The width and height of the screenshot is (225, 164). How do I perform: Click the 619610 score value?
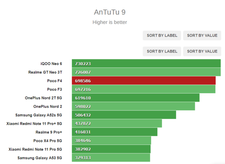click(83, 98)
